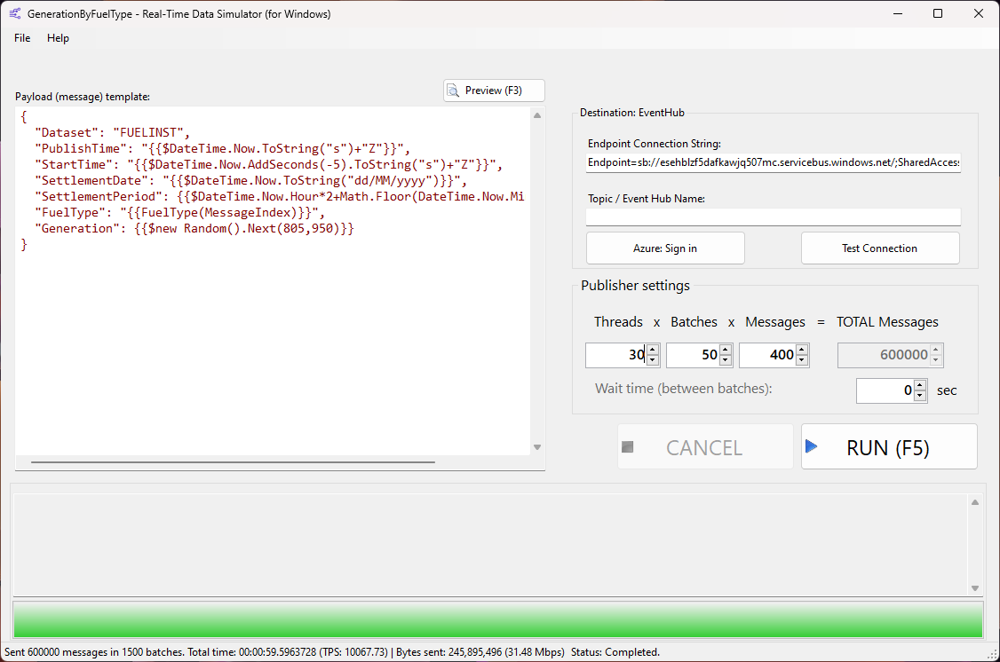Maximize the simulator window
Image resolution: width=1000 pixels, height=662 pixels.
(938, 13)
